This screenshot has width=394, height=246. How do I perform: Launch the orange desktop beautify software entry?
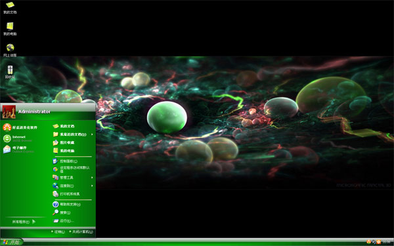20,127
